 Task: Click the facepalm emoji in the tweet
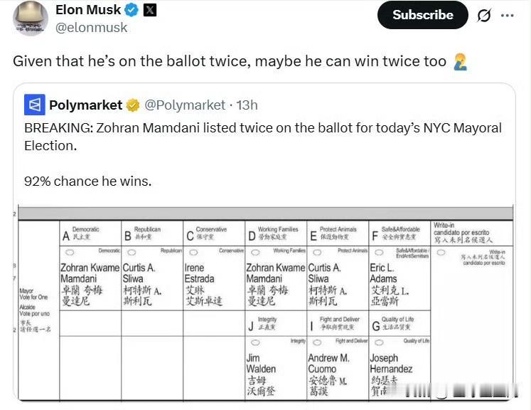pos(459,61)
